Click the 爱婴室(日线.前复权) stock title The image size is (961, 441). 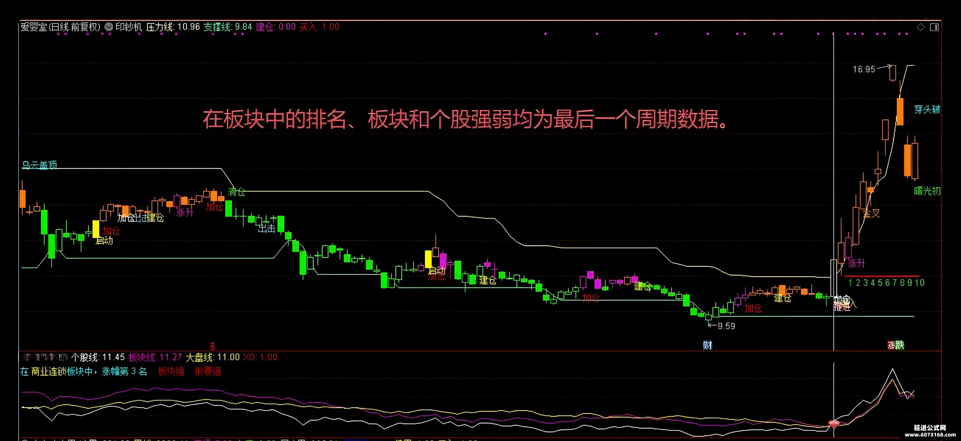click(x=61, y=27)
